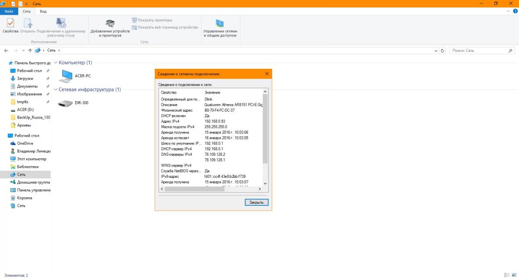Screen dimensions: 519x279
Task: Switch to the Вид ribbon tab
Action: click(43, 11)
